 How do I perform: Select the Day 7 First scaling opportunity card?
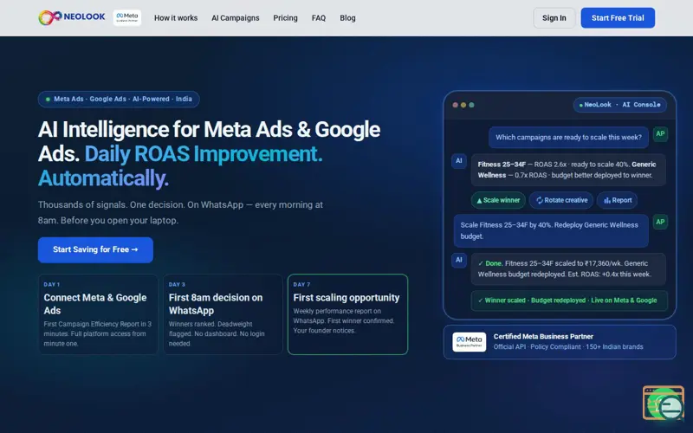coord(348,314)
